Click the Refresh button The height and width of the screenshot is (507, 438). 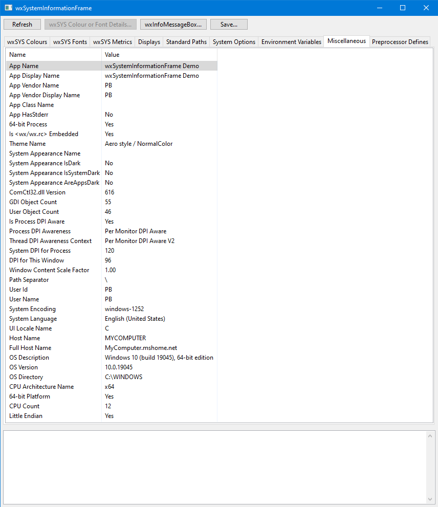click(x=23, y=25)
